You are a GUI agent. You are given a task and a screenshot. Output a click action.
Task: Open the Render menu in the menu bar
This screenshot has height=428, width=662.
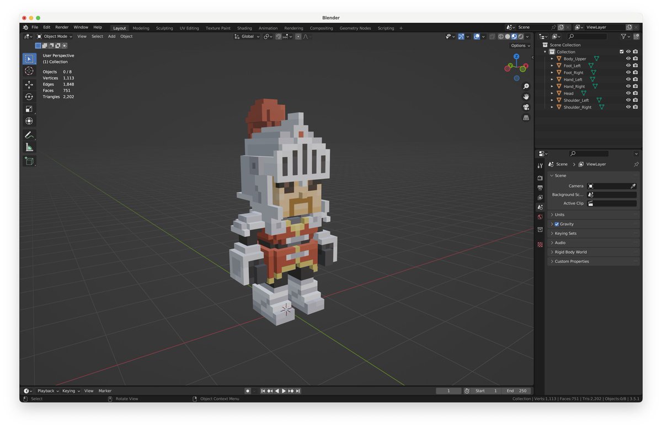pos(62,26)
